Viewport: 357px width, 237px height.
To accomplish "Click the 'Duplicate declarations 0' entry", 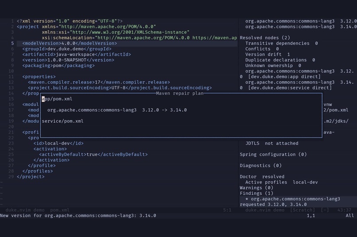I will [280, 60].
